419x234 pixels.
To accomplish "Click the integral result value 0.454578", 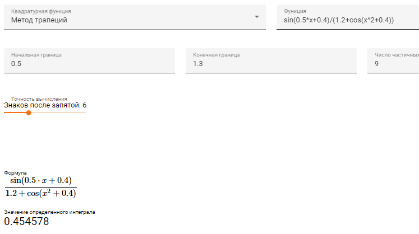I will pos(26,222).
